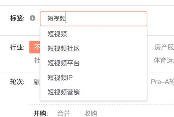Image resolution: width=174 pixels, height=117 pixels.
Task: Choose the 短视频营销 suggestion
Action: [64, 92]
